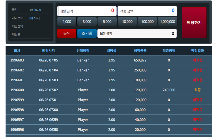Click the 1,000 bet amount button
Image resolution: width=214 pixels, height=137 pixels.
click(x=67, y=21)
